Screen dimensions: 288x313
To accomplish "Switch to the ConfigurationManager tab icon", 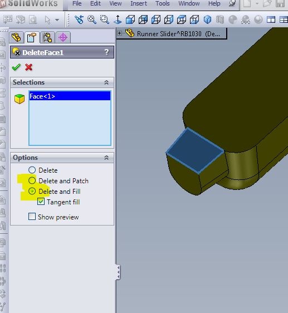I will (47, 37).
